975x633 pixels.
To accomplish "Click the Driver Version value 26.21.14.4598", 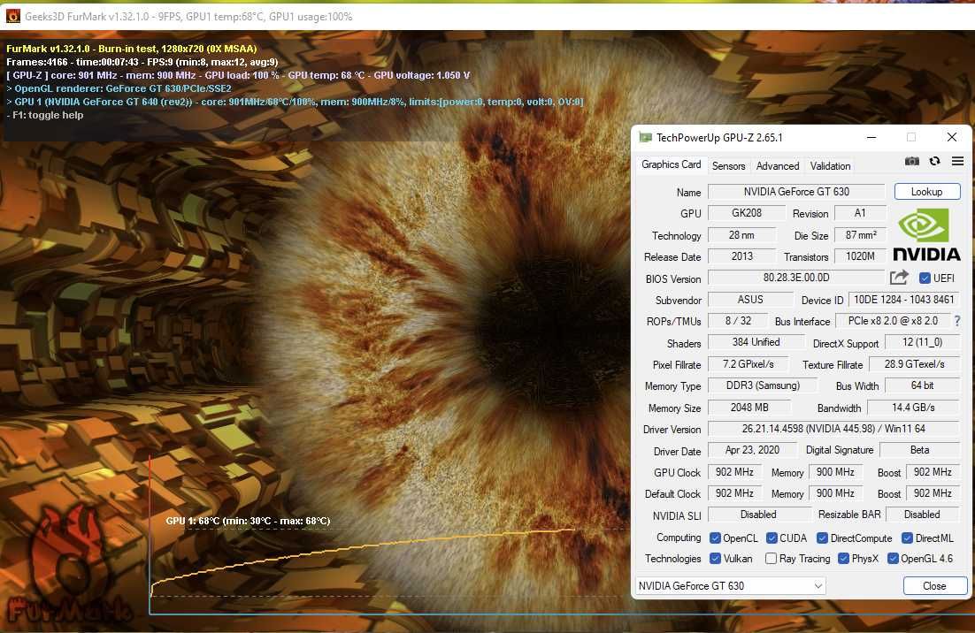I will point(833,429).
